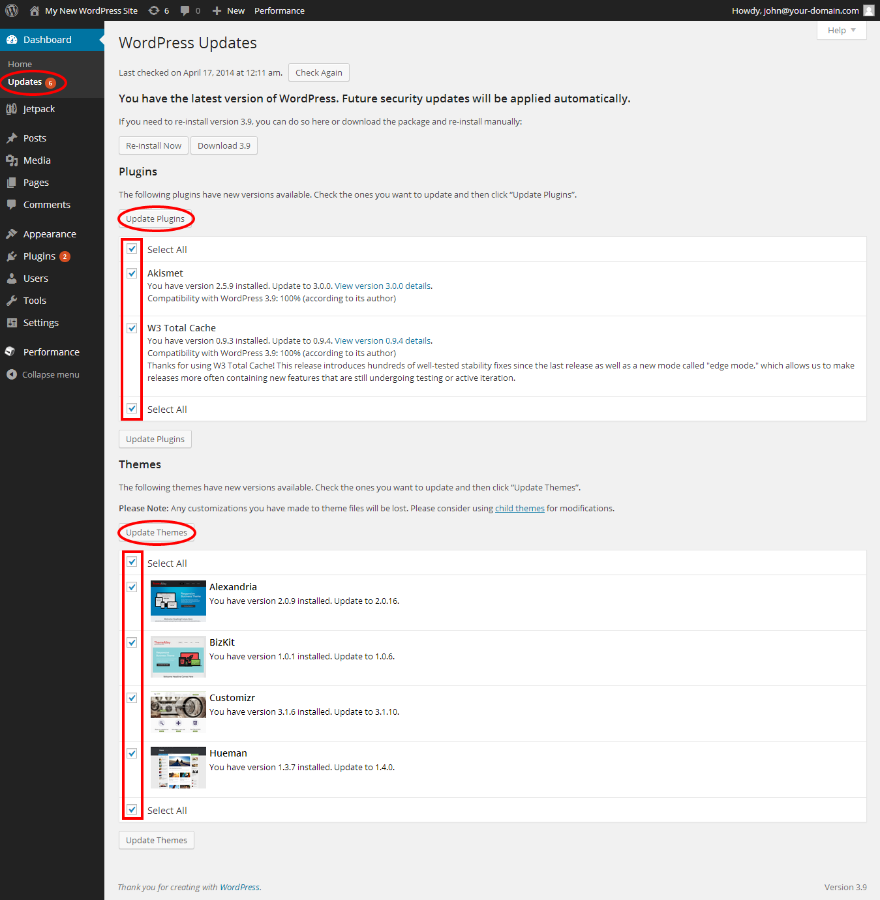The width and height of the screenshot is (880, 900).
Task: Open View version 0.9.4 details link
Action: pyautogui.click(x=383, y=340)
